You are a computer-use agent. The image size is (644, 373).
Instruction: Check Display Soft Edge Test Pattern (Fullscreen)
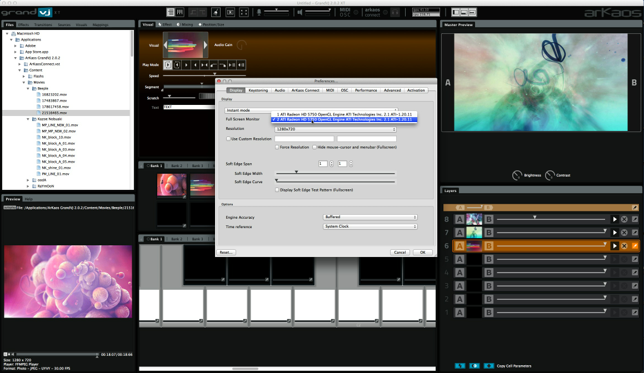click(277, 190)
